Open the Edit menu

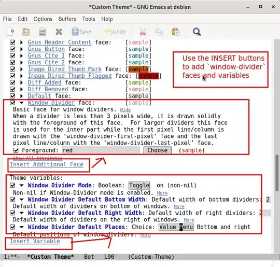22,19
